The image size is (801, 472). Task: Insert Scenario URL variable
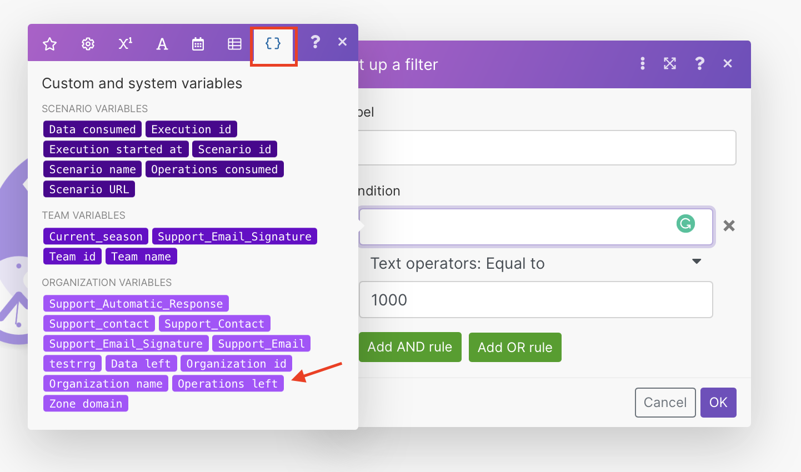[x=89, y=189]
